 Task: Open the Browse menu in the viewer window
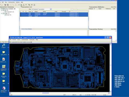pyautogui.click(x=14, y=40)
